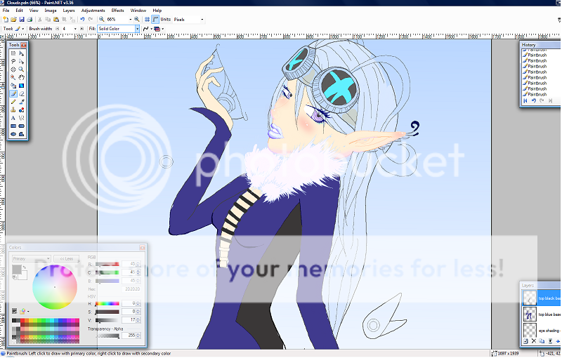The height and width of the screenshot is (358, 562).
Task: Expand the Primary color selector dropdown
Action: [48, 258]
